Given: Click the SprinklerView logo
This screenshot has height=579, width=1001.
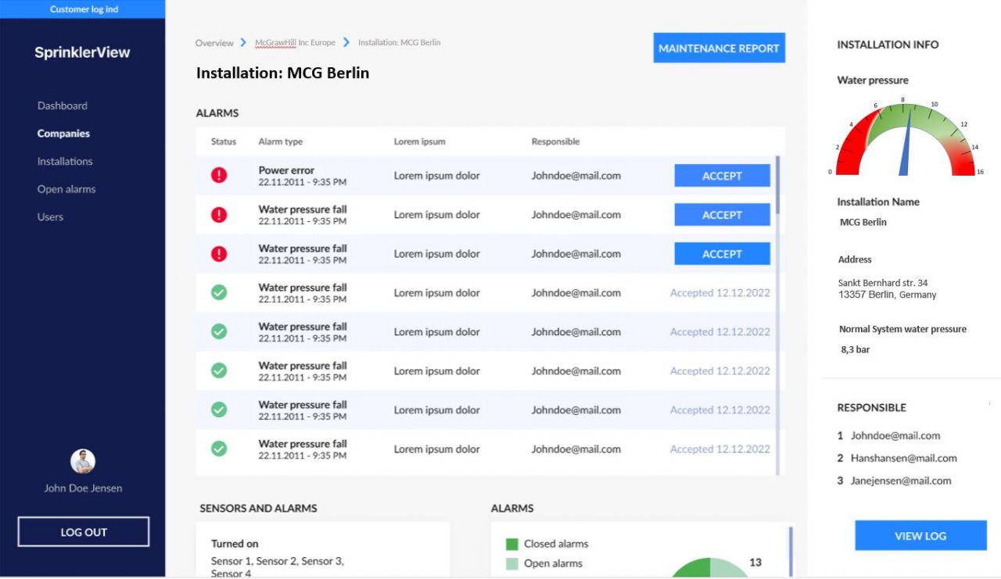Looking at the screenshot, I should [x=82, y=52].
